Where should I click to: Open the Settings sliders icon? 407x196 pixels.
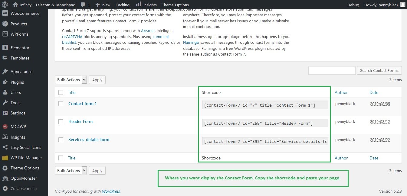5,113
